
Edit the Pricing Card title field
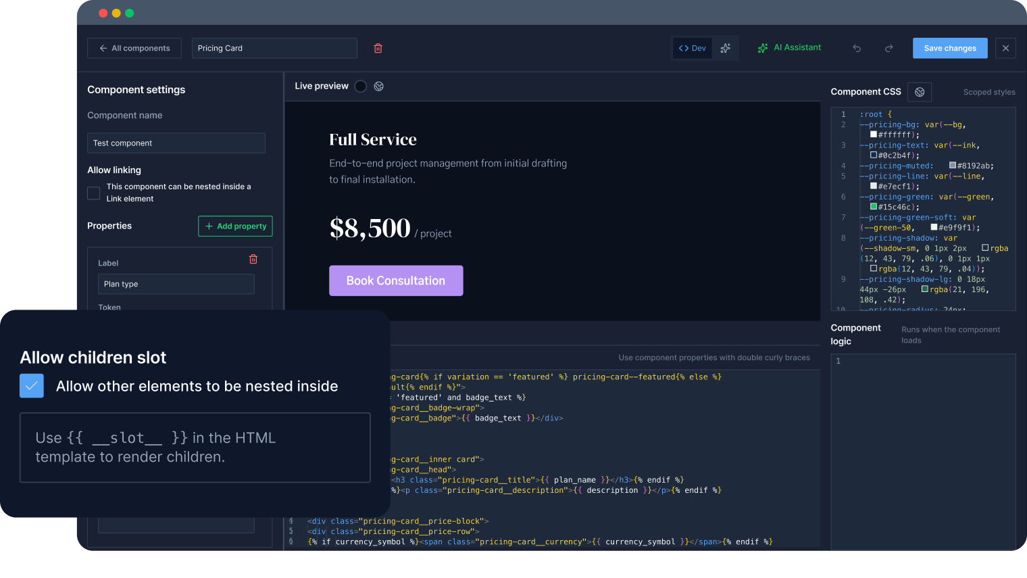pos(274,48)
